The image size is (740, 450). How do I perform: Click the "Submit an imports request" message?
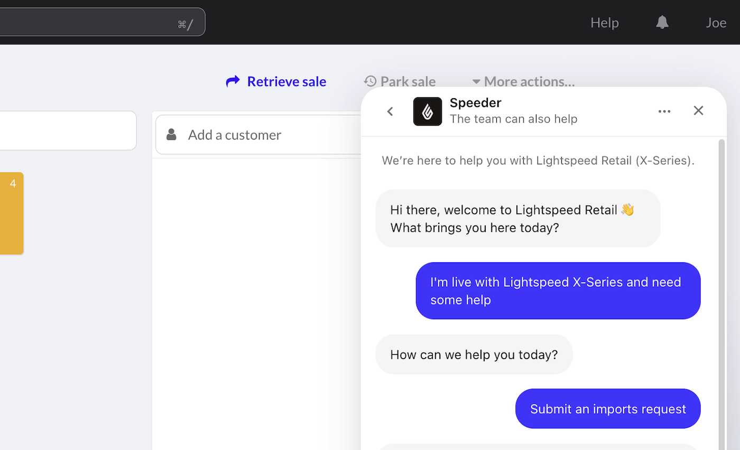click(x=608, y=409)
